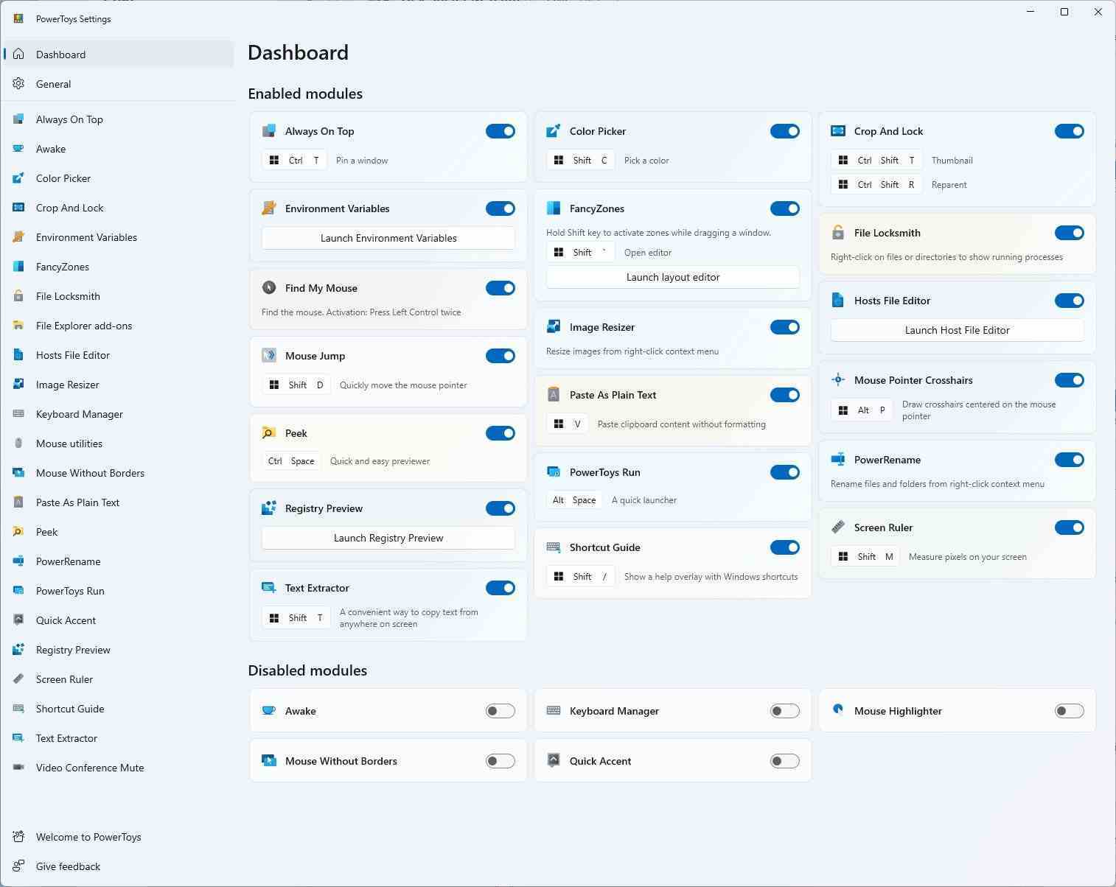Click the Mouse Pointer Crosshairs card icon
1116x887 pixels.
pyautogui.click(x=838, y=380)
